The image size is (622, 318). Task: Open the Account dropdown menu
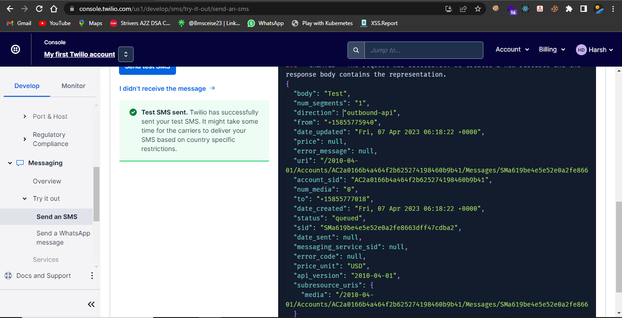pyautogui.click(x=512, y=49)
